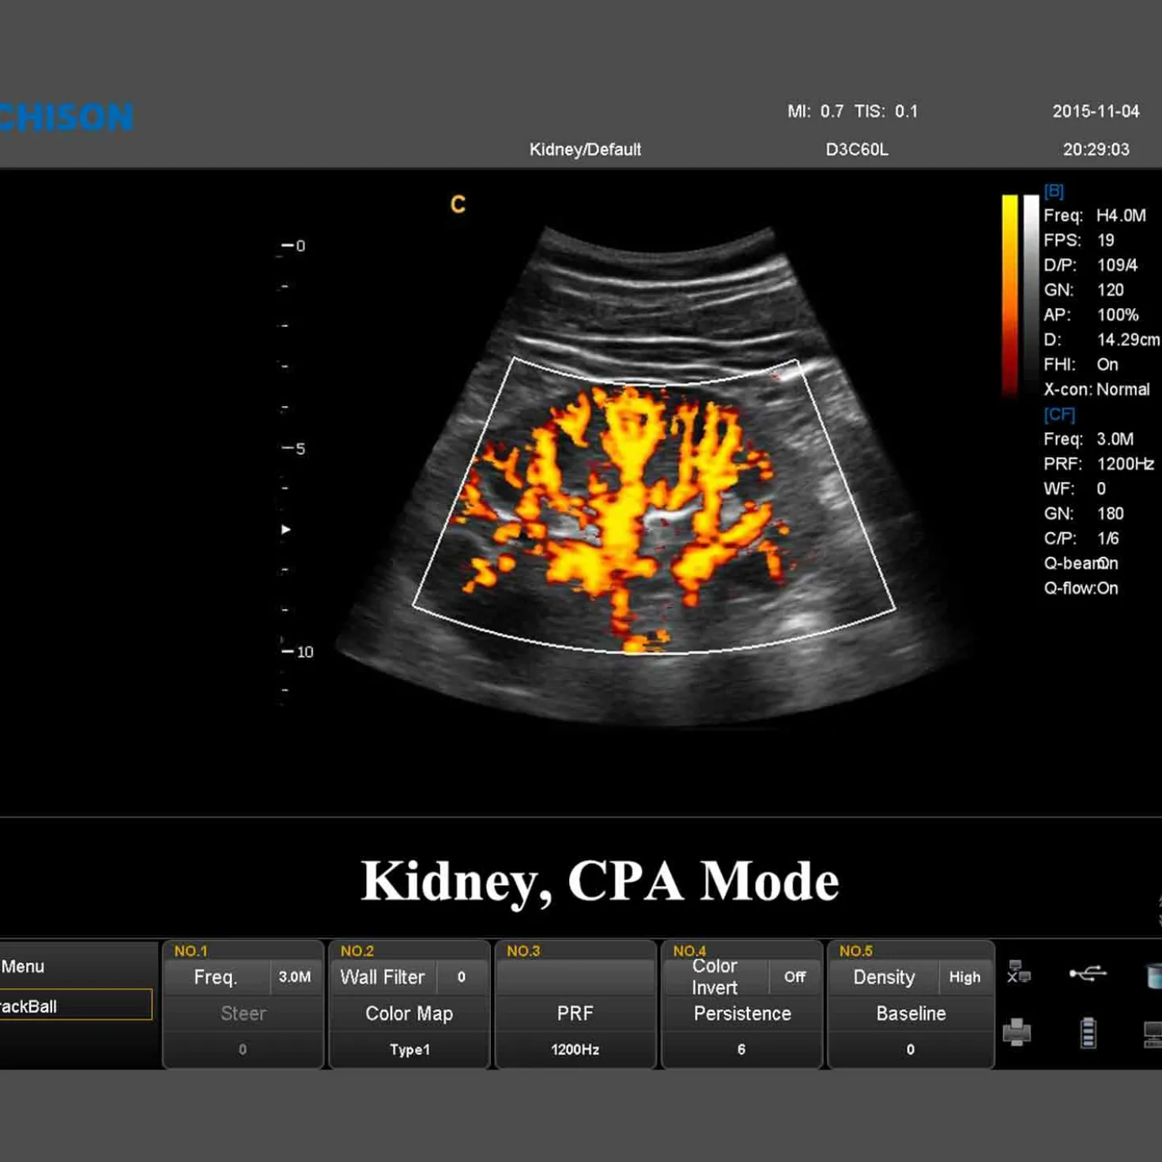The image size is (1162, 1162).
Task: Click the color power Doppler kidney image
Action: 654,476
